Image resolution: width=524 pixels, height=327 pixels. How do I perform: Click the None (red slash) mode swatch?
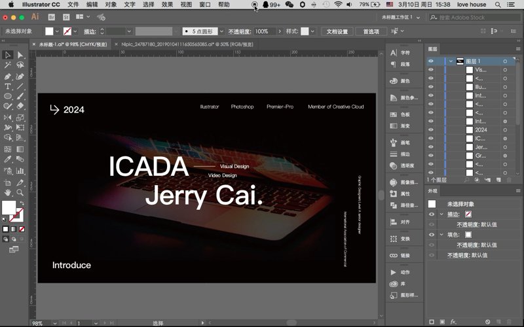pyautogui.click(x=22, y=230)
